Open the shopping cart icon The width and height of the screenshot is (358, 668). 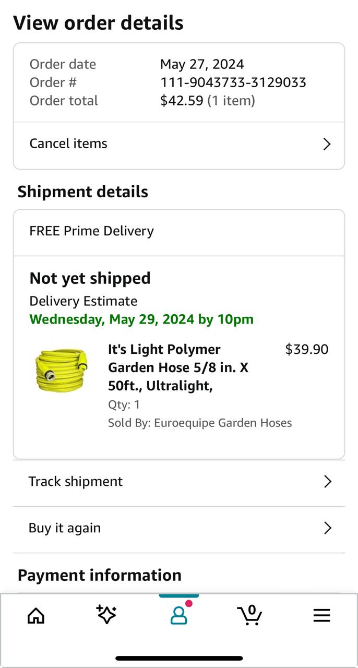(x=249, y=615)
